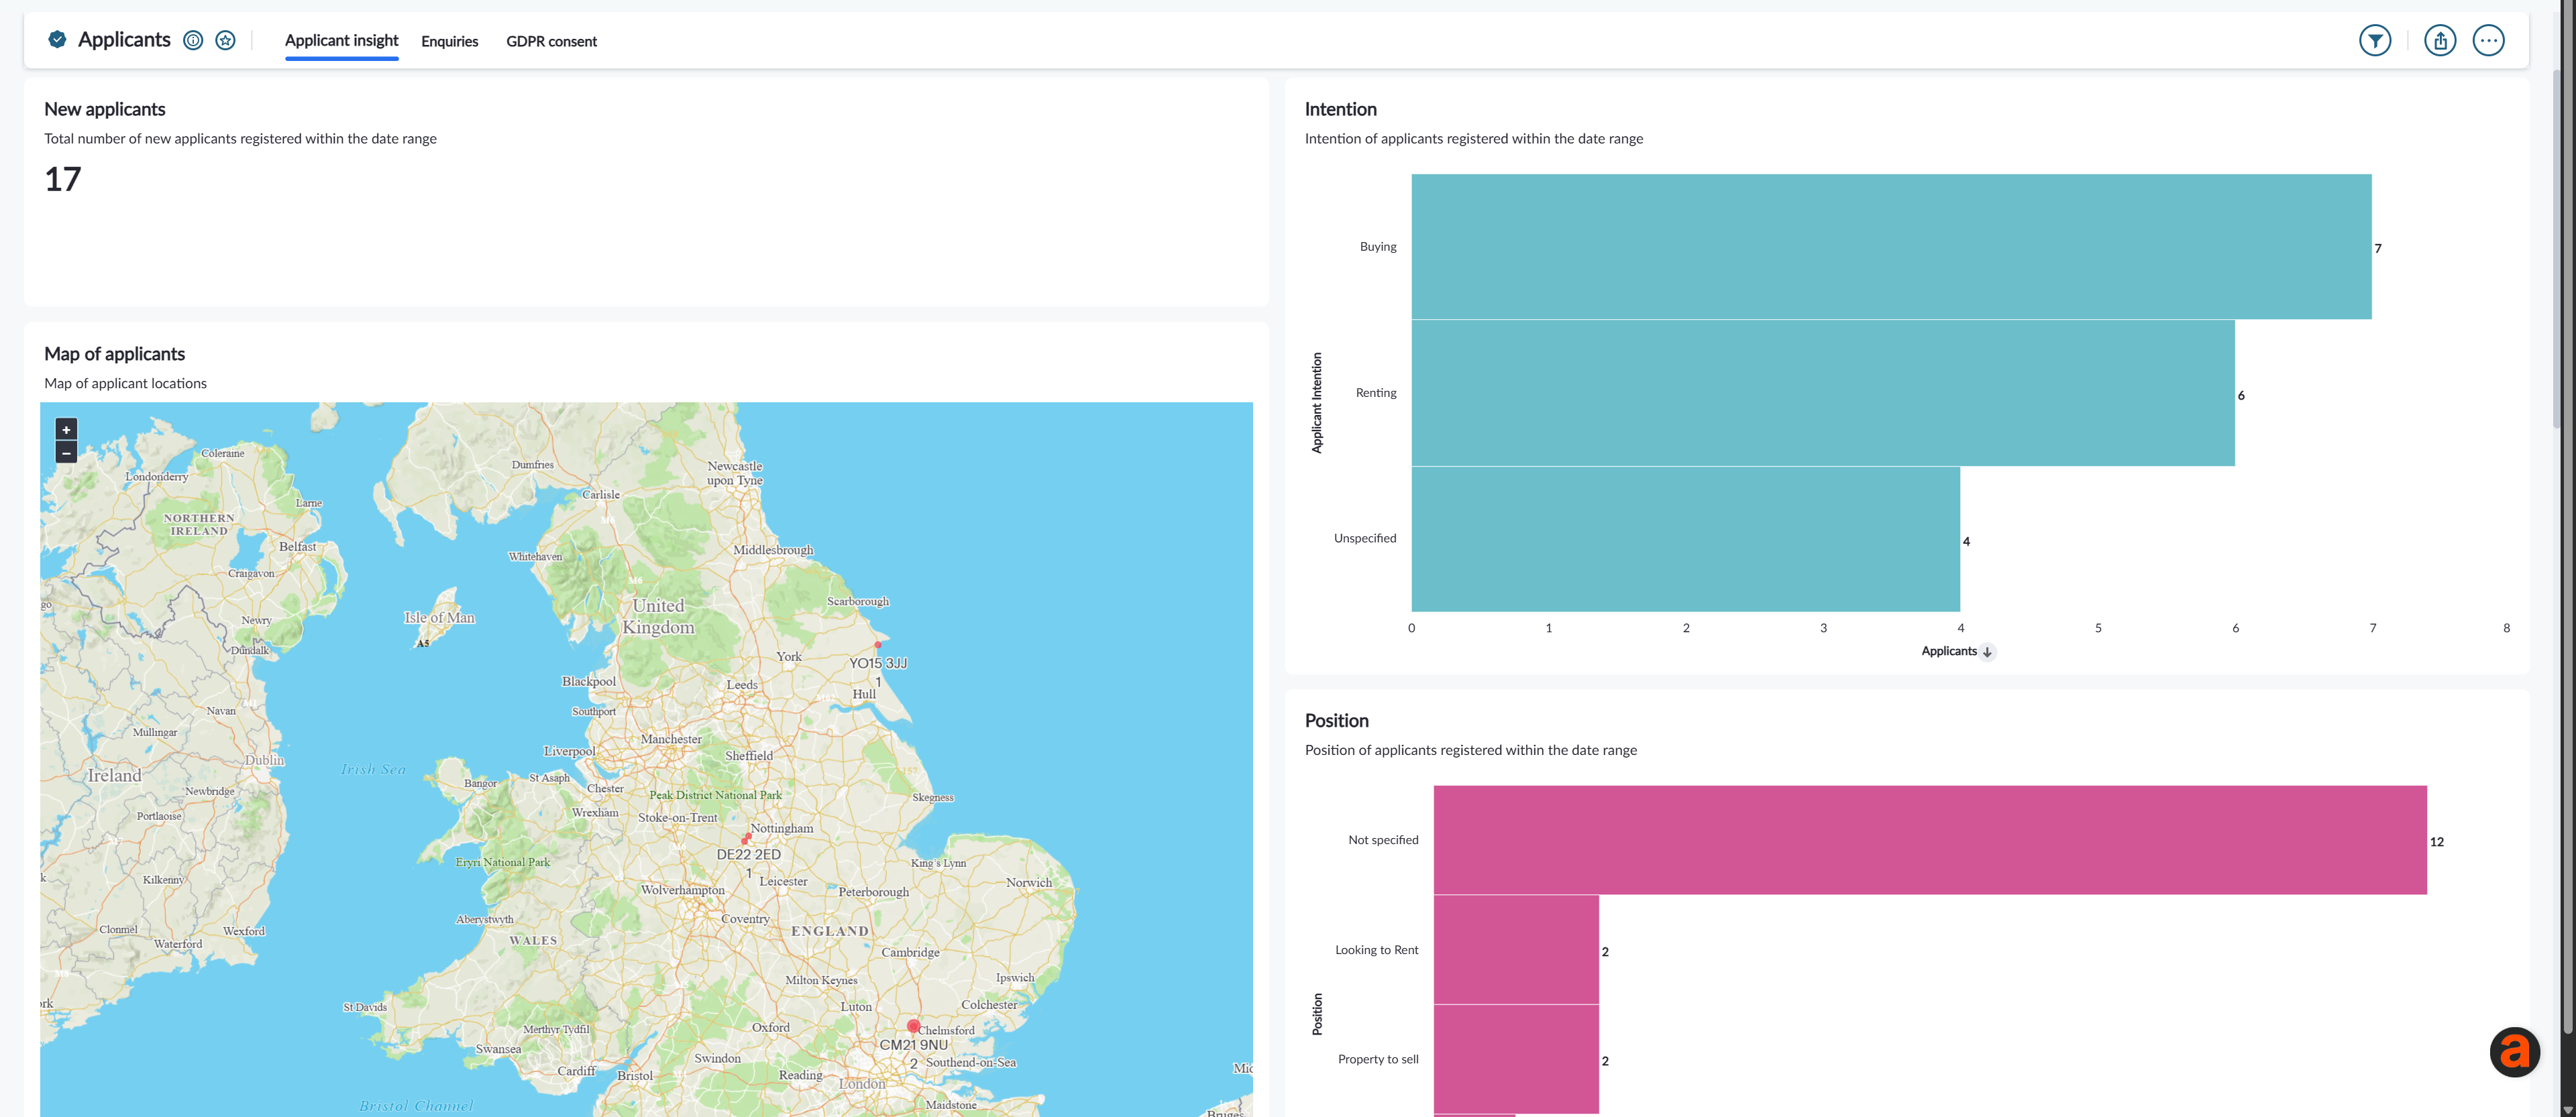Click the Looking to Rent axis label
This screenshot has height=1117, width=2576.
coord(1377,950)
